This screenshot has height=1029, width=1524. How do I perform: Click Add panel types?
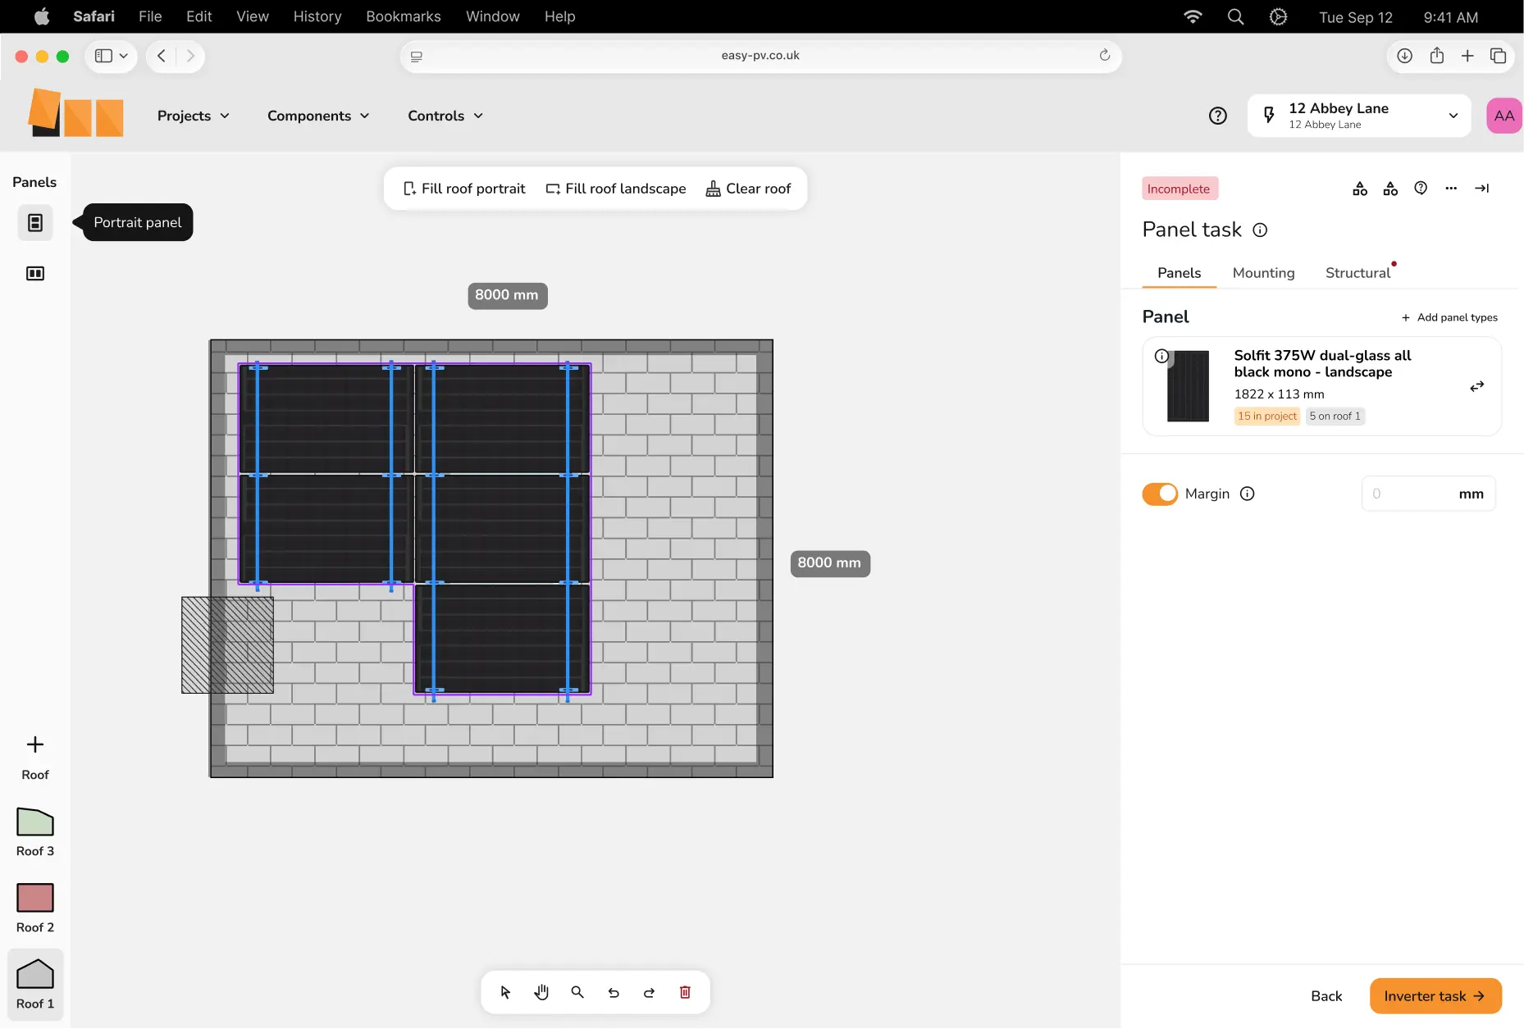1449,317
